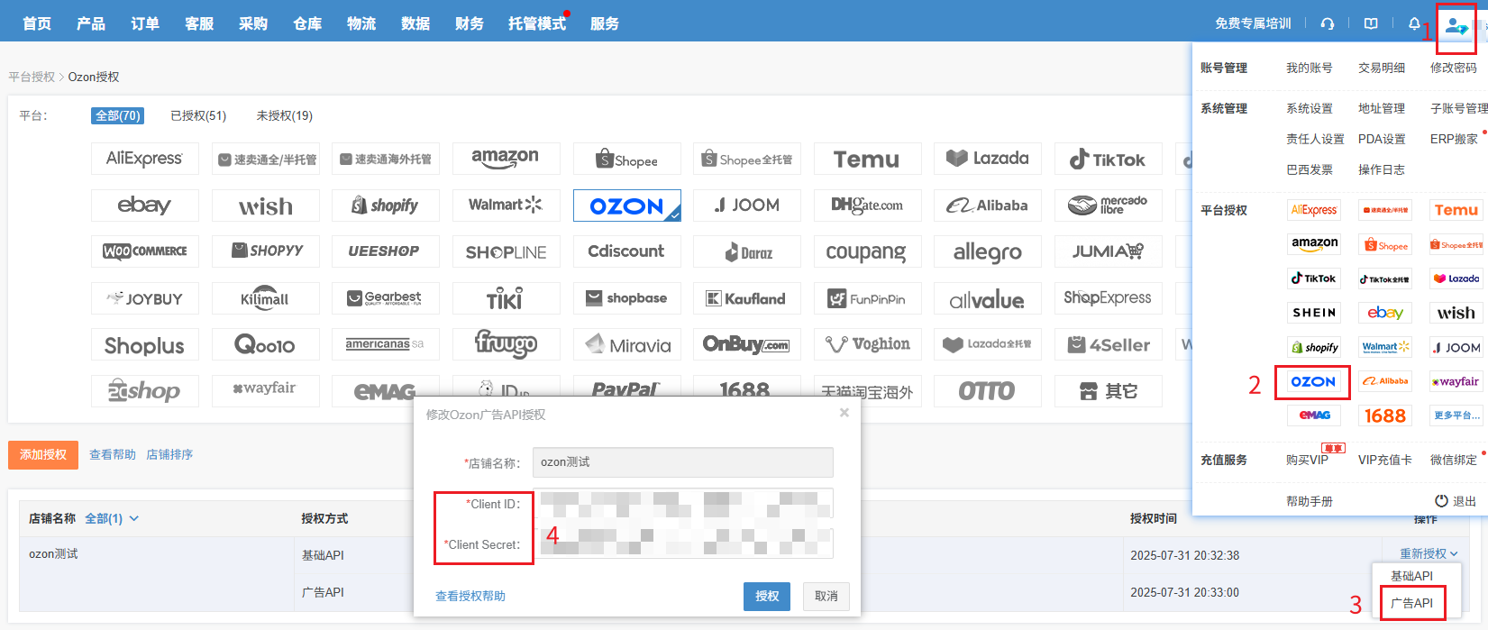
Task: Choose the Fruugo platform logo
Action: click(x=507, y=344)
